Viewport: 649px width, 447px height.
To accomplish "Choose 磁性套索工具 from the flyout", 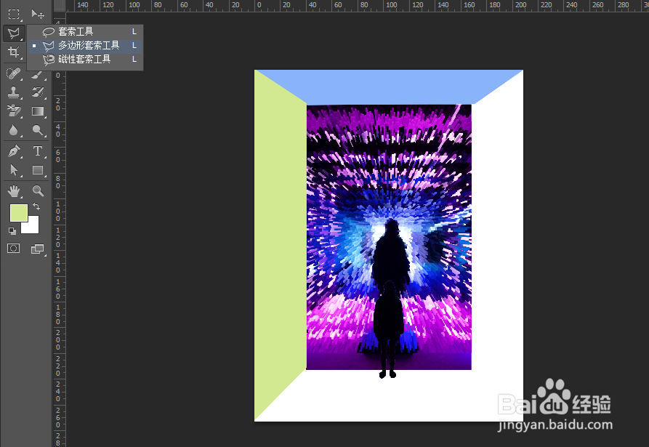I will pos(85,60).
